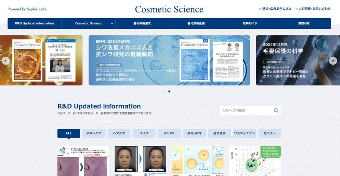Open 各号連載企画 nav item

196,23
